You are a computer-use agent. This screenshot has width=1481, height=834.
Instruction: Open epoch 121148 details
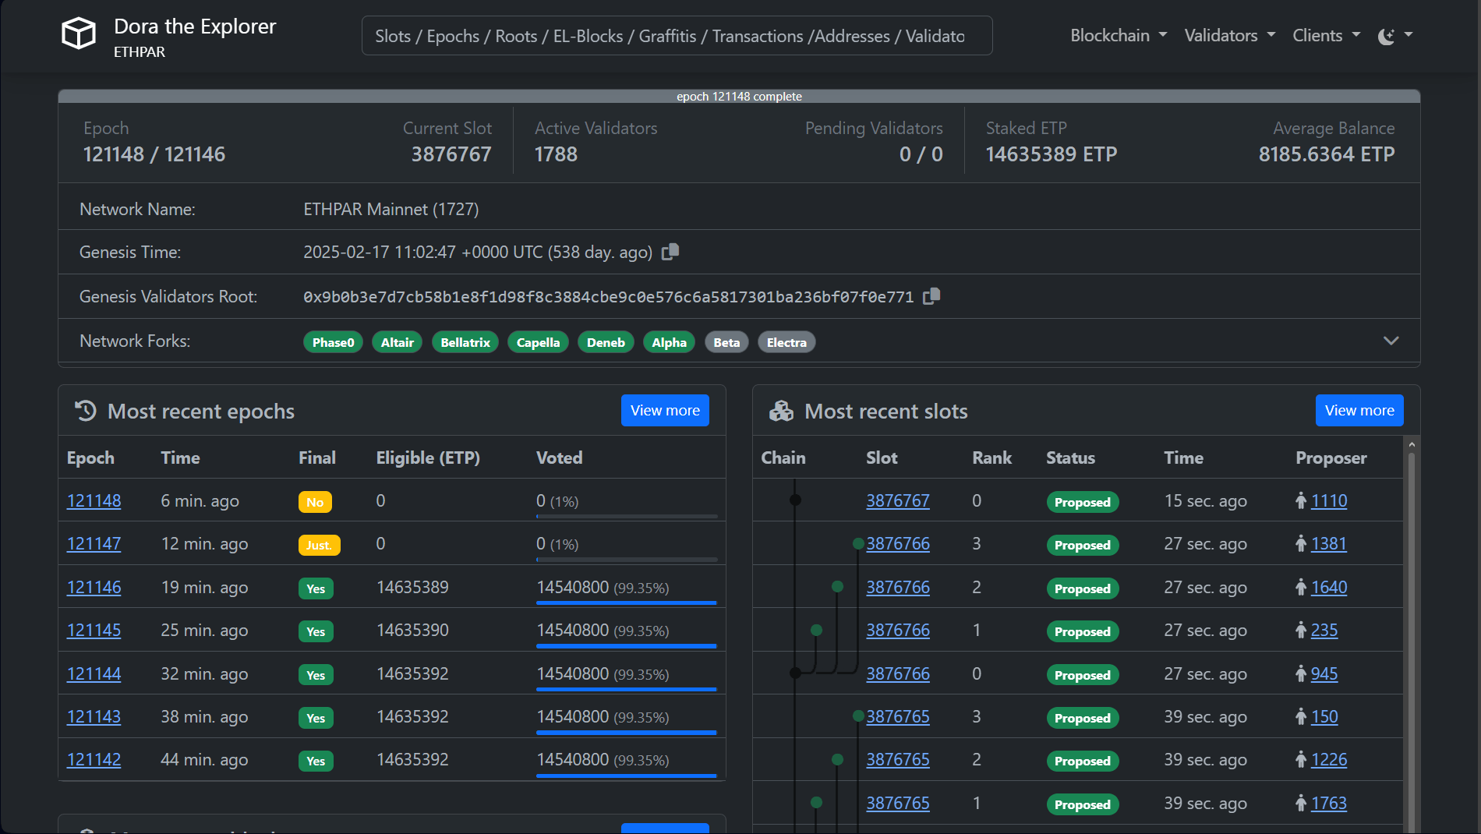[x=94, y=500]
